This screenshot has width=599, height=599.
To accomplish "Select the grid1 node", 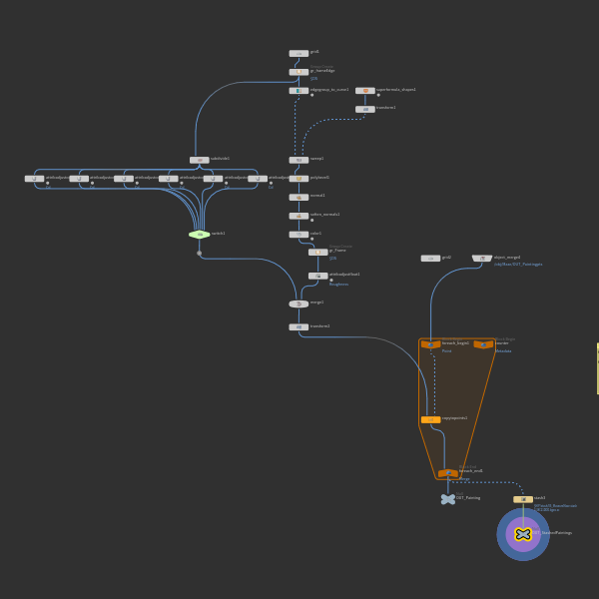I will pyautogui.click(x=299, y=54).
